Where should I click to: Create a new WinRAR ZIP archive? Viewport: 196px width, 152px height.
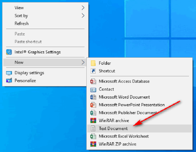tap(117, 144)
